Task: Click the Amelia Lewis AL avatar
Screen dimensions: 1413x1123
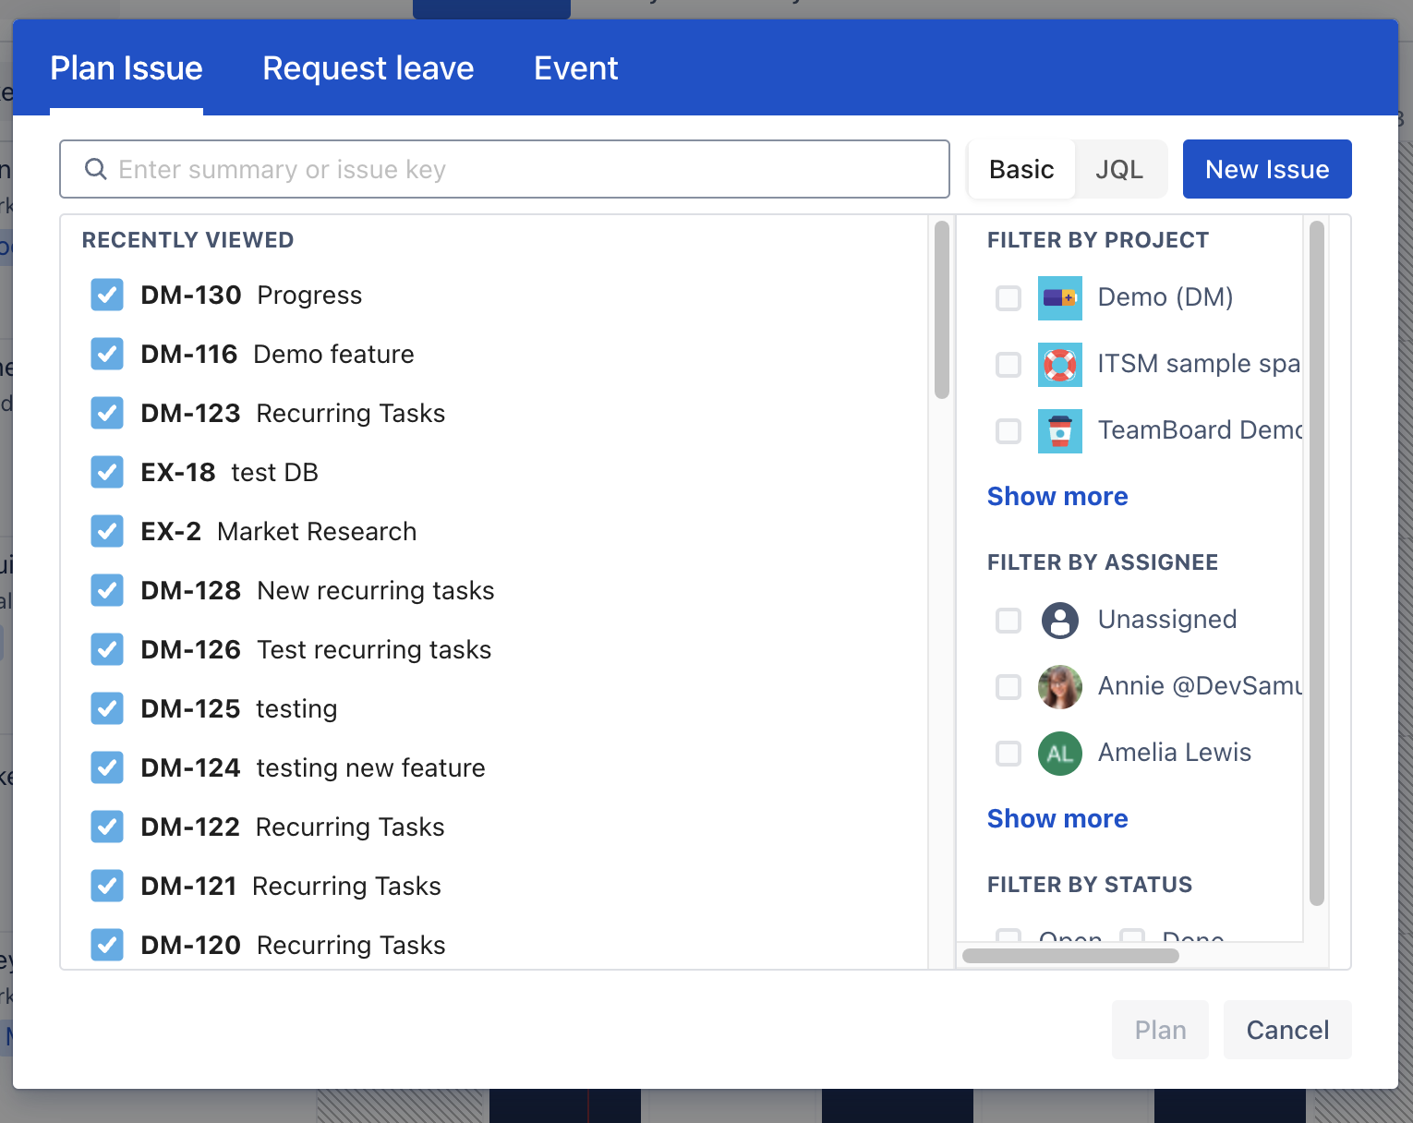Action: pyautogui.click(x=1059, y=753)
